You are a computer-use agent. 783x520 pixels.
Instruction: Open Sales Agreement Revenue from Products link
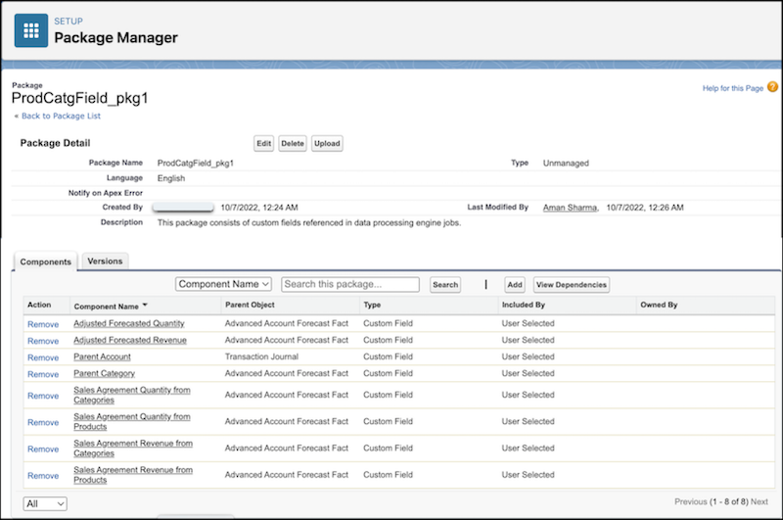(x=133, y=475)
